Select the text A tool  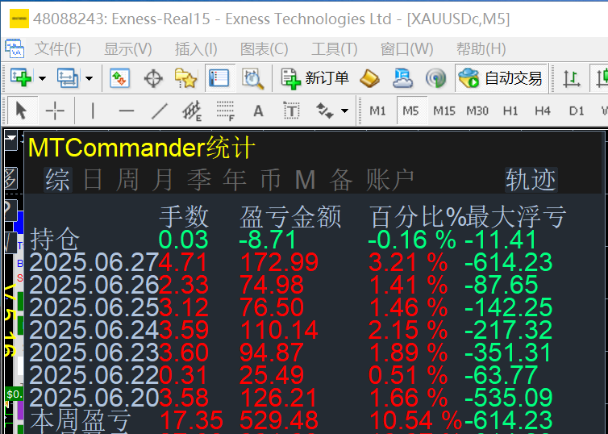[258, 111]
